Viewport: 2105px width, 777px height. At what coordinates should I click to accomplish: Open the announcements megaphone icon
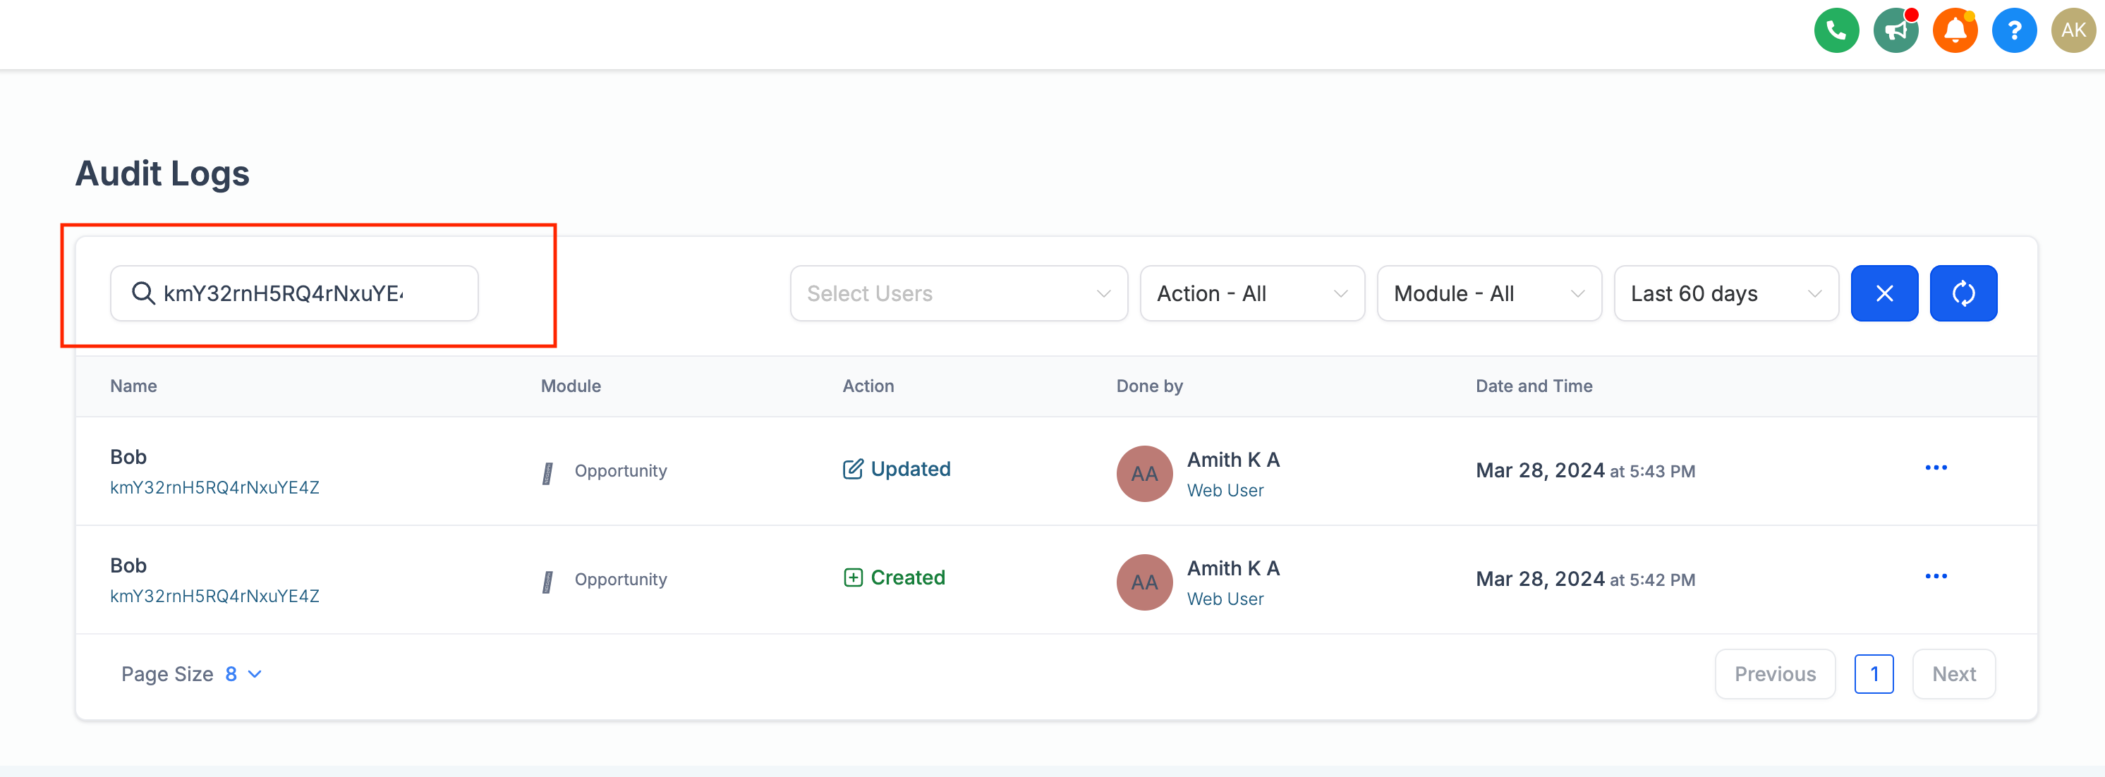tap(1895, 31)
